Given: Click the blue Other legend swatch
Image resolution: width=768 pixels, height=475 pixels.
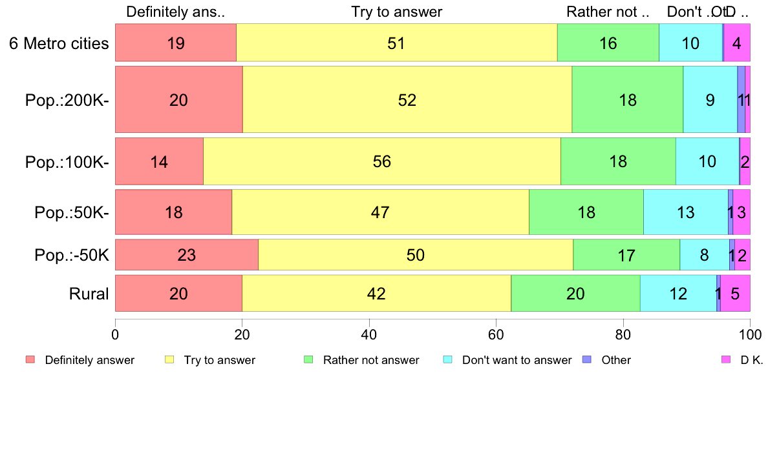Looking at the screenshot, I should point(587,359).
